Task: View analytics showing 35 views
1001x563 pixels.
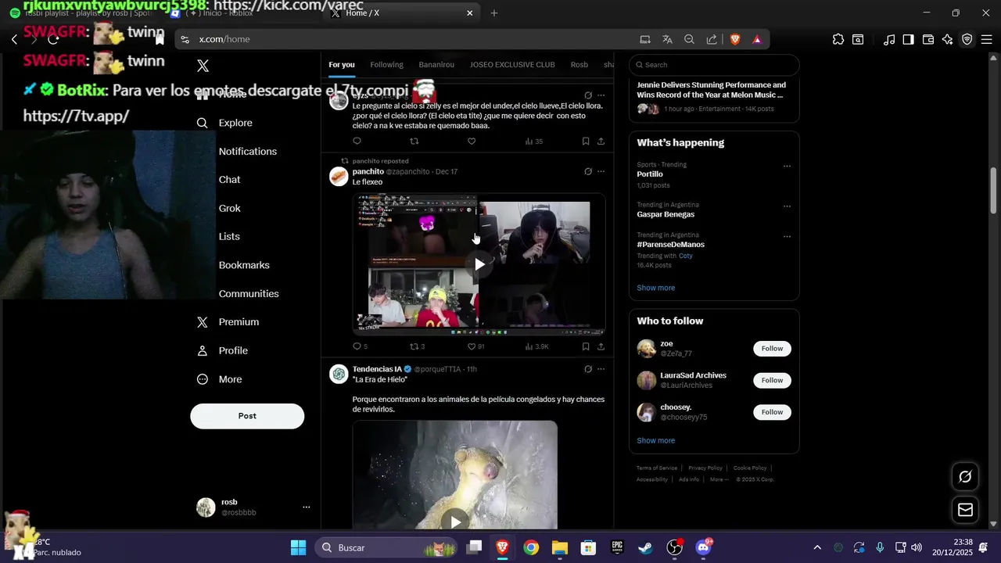Action: click(533, 142)
